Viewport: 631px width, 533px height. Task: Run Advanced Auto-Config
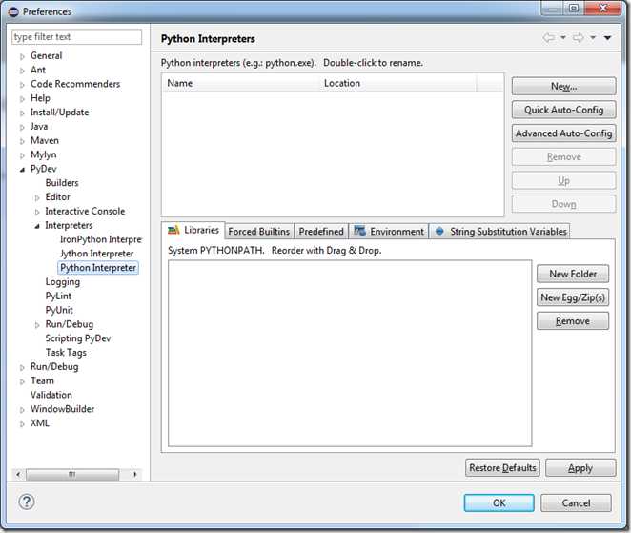(563, 133)
